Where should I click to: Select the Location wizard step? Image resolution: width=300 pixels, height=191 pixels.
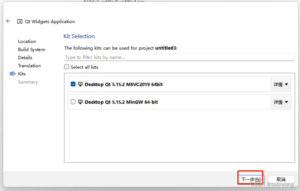coord(27,41)
